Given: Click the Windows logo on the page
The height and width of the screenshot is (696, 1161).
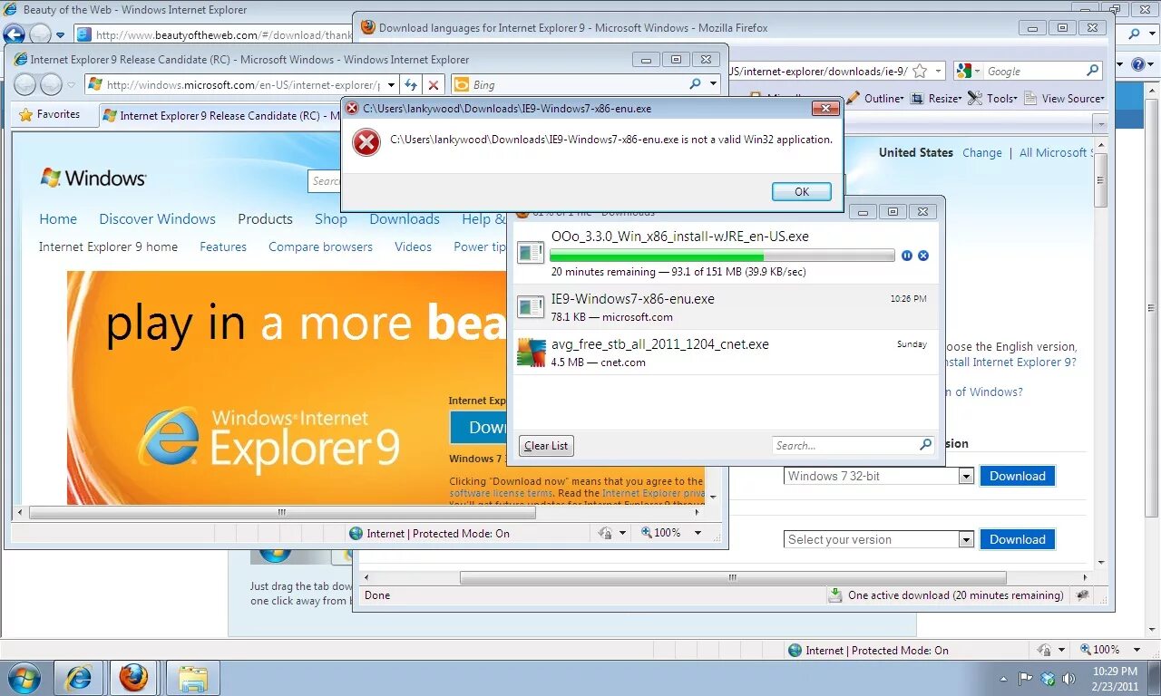Looking at the screenshot, I should (93, 178).
